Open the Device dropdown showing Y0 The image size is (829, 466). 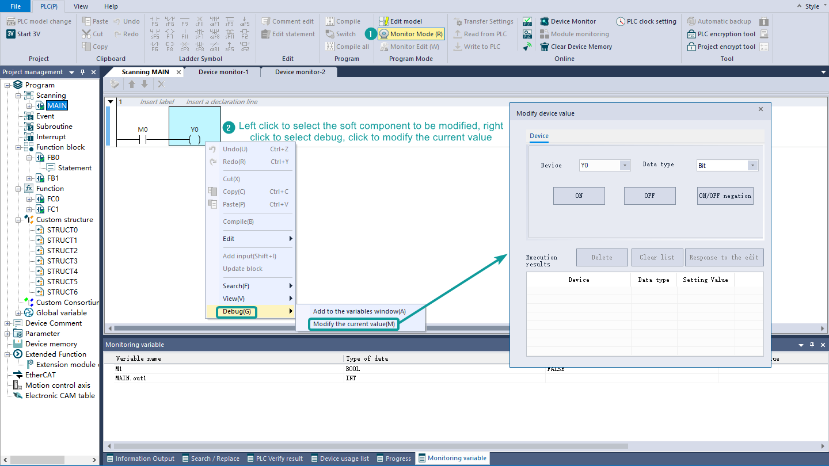click(x=625, y=166)
